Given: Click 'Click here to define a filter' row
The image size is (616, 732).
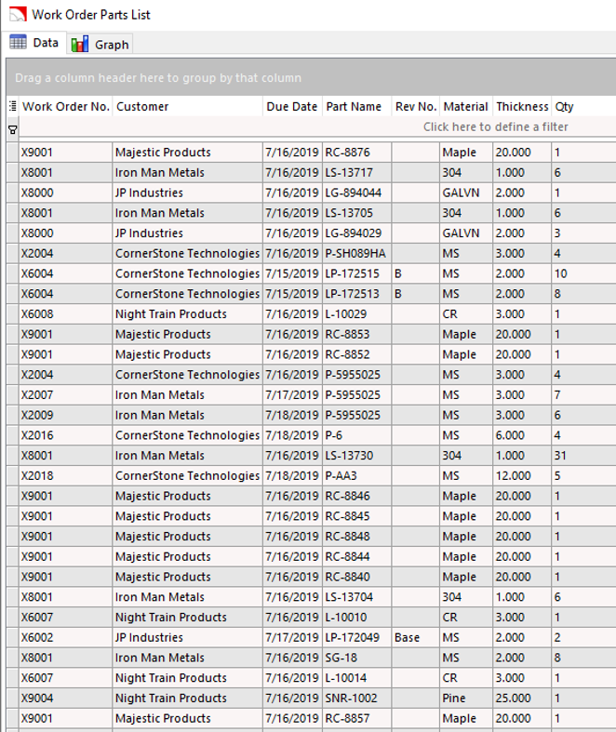Looking at the screenshot, I should pos(317,127).
